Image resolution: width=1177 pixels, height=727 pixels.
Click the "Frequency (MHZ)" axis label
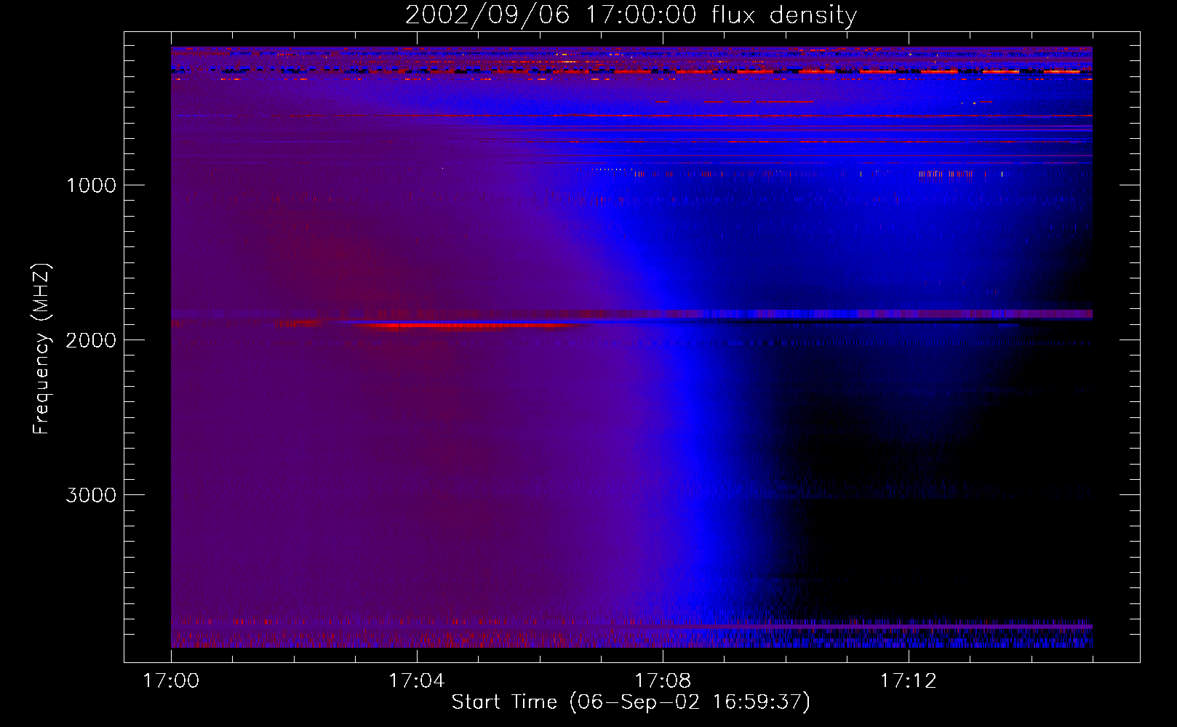click(41, 349)
